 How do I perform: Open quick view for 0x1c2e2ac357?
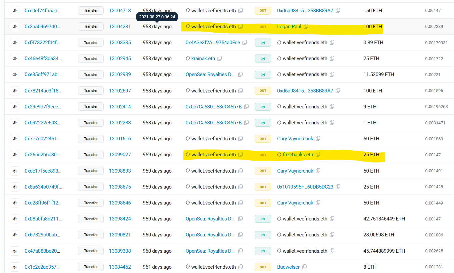(x=15, y=267)
